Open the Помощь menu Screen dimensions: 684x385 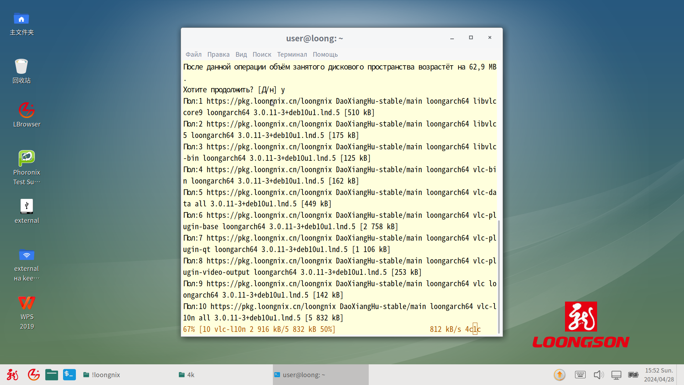325,55
